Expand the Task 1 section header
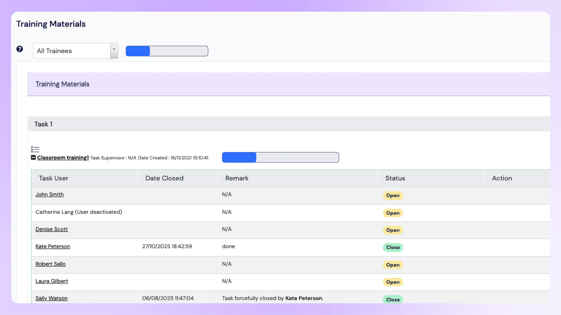The height and width of the screenshot is (315, 561). [43, 124]
